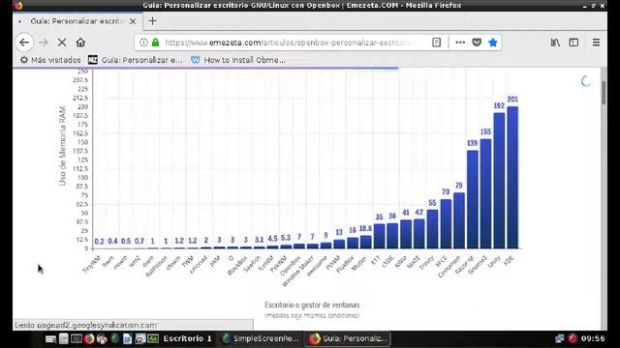Click the value label '18.6' above Mutter
Image resolution: width=620 pixels, height=348 pixels.
tap(365, 228)
